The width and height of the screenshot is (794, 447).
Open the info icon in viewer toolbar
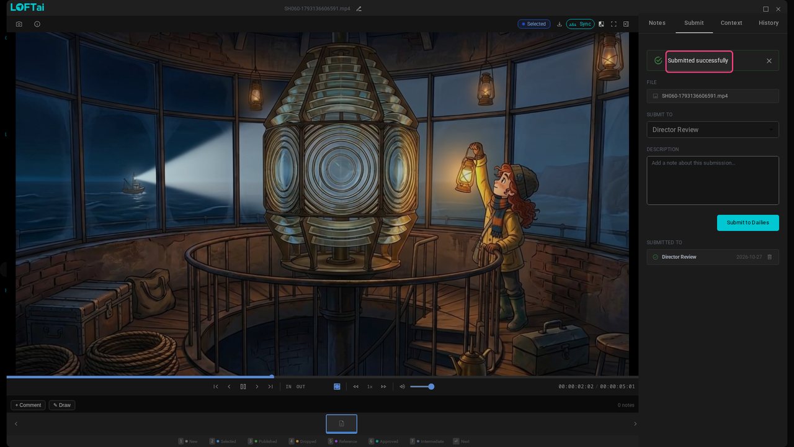click(x=37, y=24)
